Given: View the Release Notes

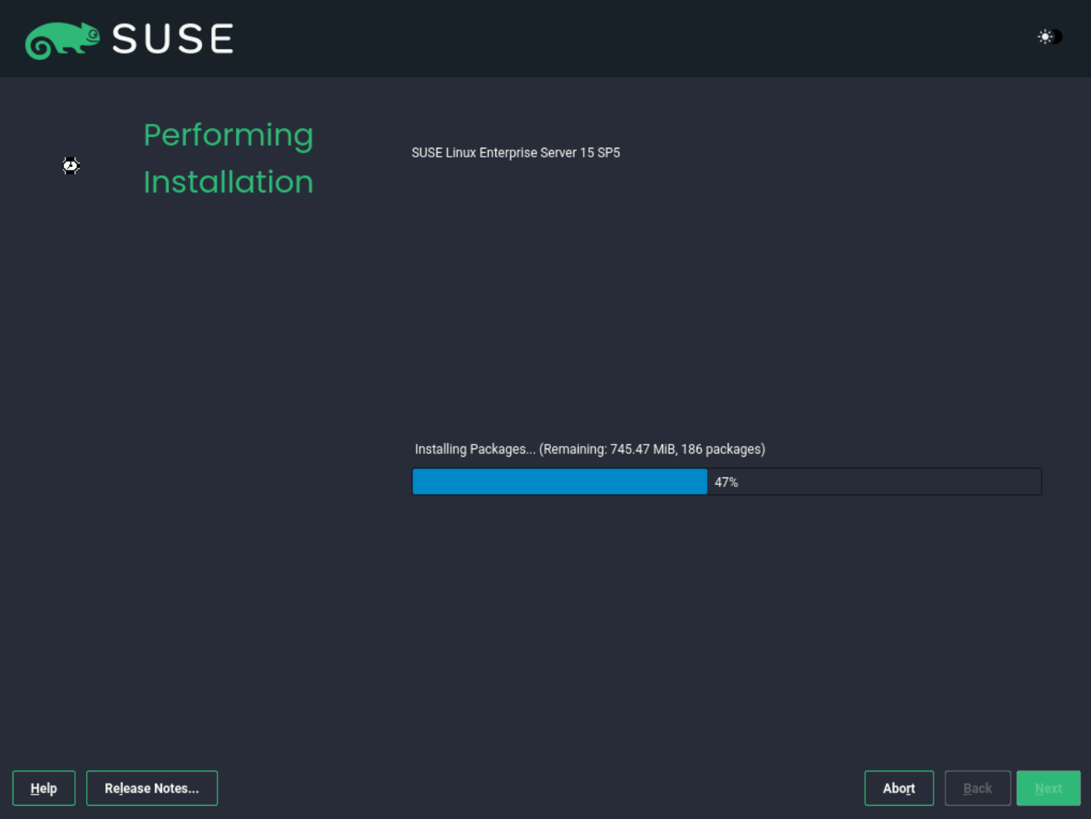Looking at the screenshot, I should click(x=152, y=788).
